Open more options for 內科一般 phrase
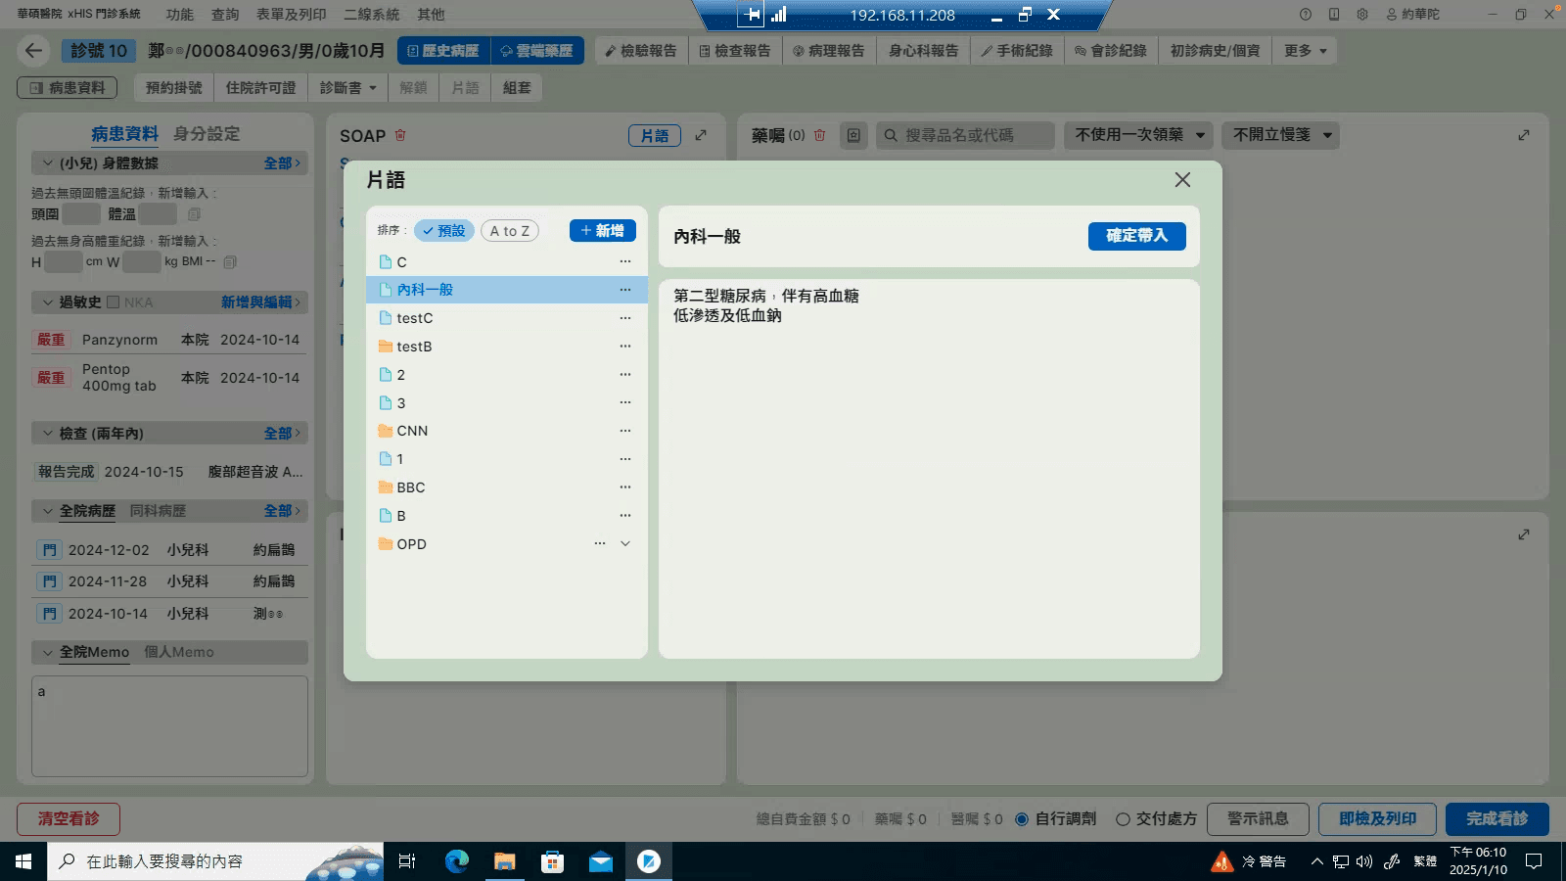Viewport: 1566px width, 881px height. tap(625, 290)
